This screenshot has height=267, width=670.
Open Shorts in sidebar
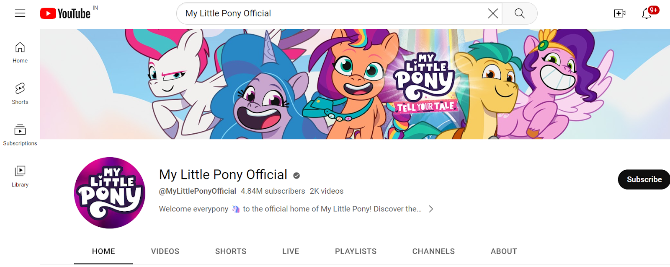20,94
